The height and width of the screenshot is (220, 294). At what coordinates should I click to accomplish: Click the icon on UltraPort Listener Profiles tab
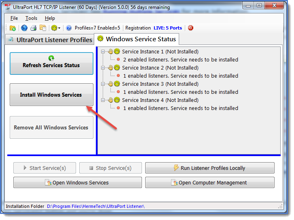11,40
